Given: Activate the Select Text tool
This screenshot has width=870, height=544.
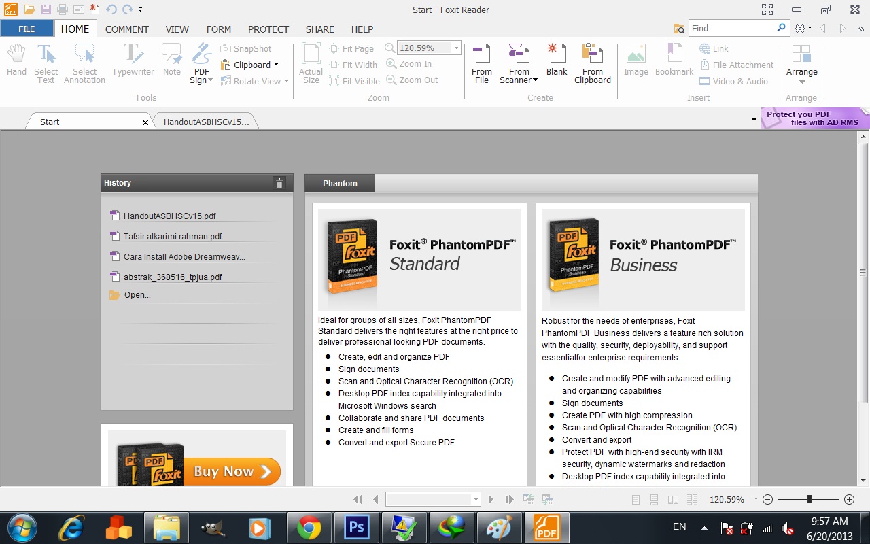Looking at the screenshot, I should 46,64.
